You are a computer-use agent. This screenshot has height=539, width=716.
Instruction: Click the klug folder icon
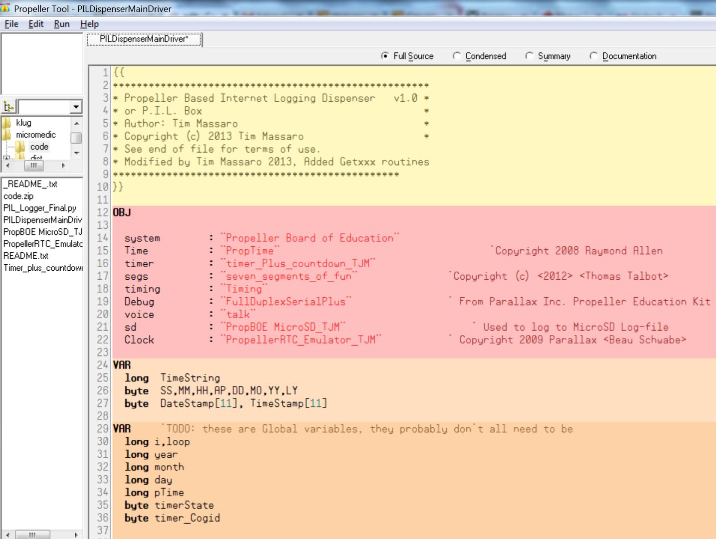[6, 123]
